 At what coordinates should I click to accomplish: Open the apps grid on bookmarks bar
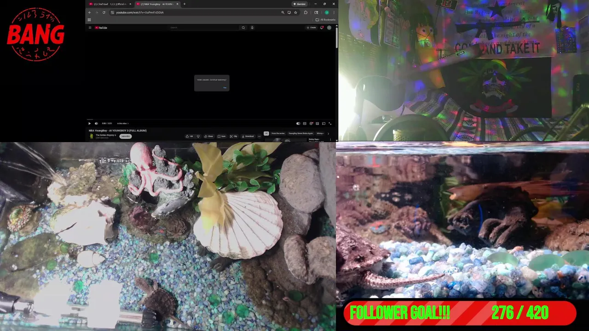(89, 20)
